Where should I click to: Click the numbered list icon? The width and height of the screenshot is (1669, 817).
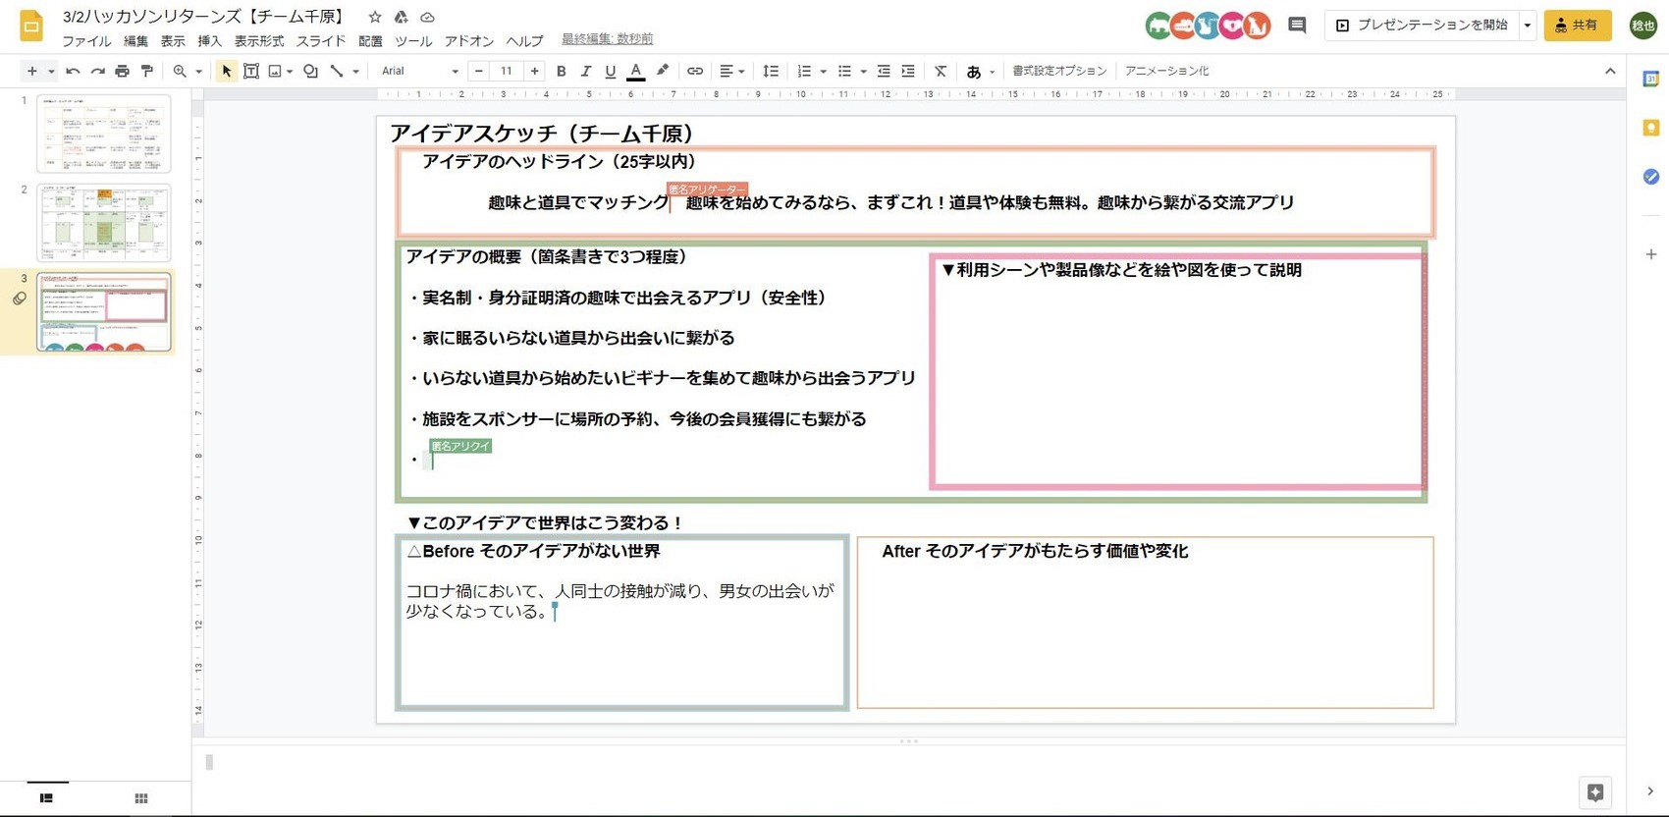point(804,71)
